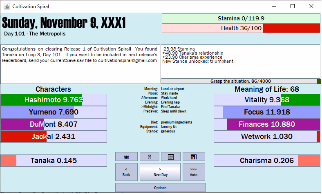Go back one day with Back
Viewport: 322px width, 194px height.
tap(126, 172)
